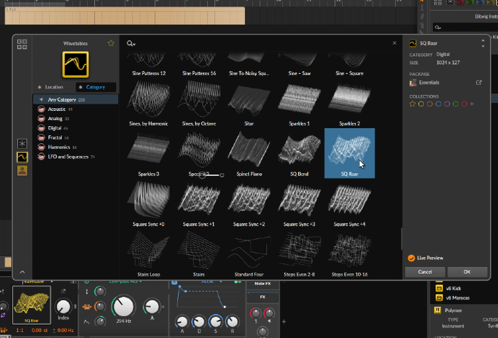Open the browser grid view icon
Image resolution: width=498 pixels, height=338 pixels.
click(22, 44)
